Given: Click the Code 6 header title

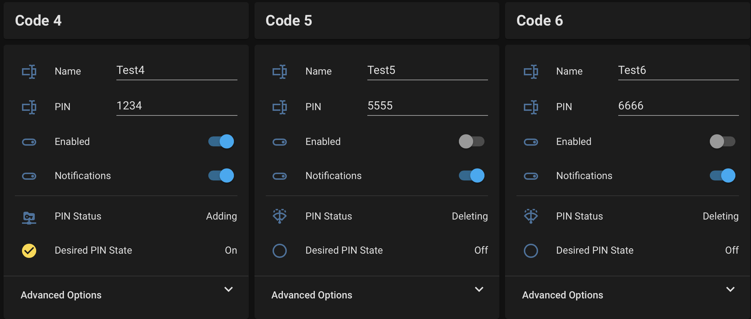Looking at the screenshot, I should [539, 21].
